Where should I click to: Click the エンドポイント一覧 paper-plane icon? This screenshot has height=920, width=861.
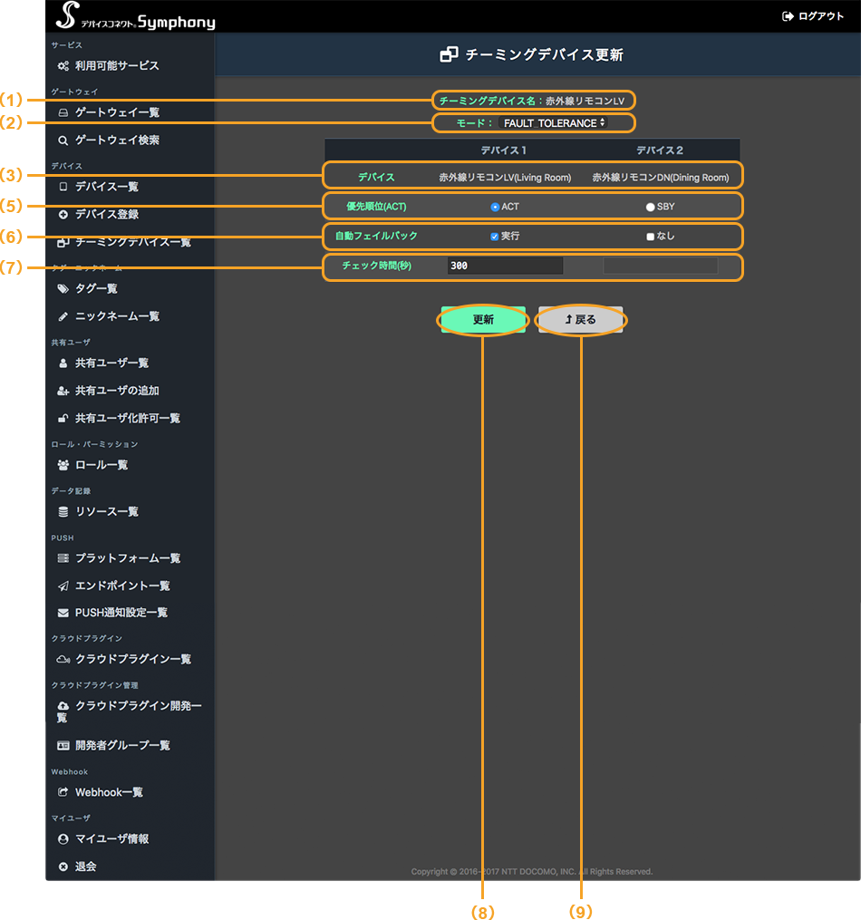(x=63, y=586)
